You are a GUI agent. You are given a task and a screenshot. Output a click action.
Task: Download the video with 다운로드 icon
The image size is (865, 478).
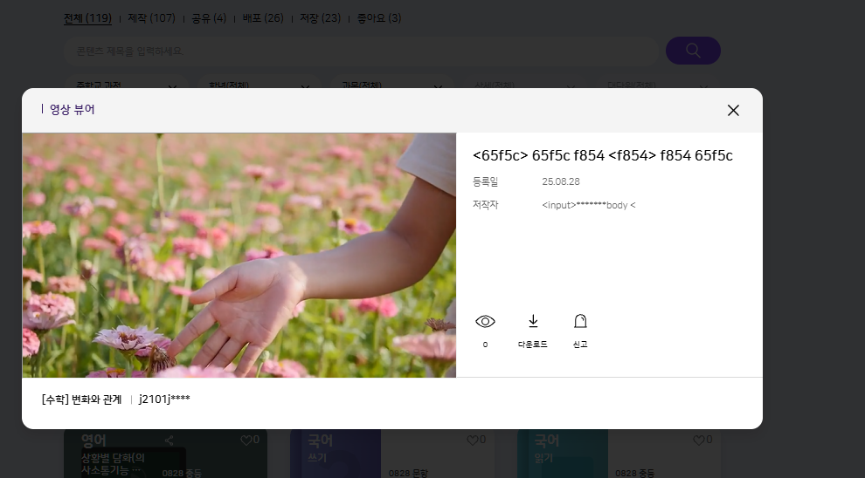[x=533, y=322]
